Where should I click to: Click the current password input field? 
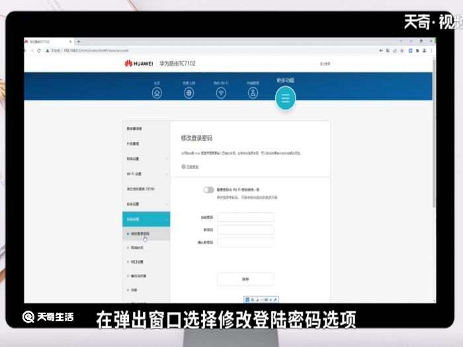(x=245, y=217)
